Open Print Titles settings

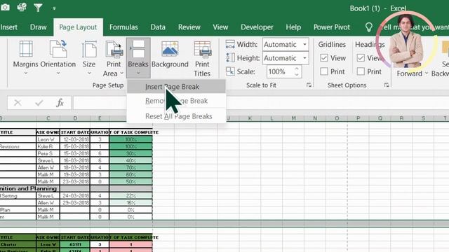coord(202,59)
